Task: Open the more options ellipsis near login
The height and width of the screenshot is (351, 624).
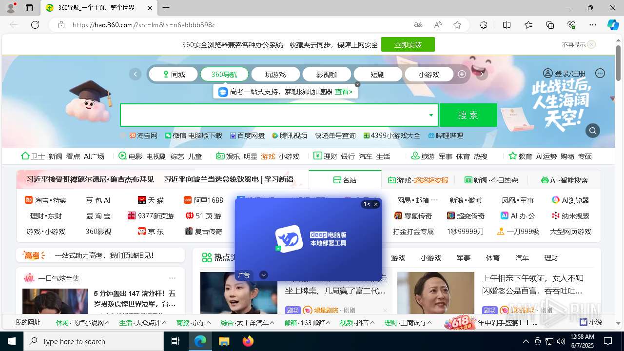Action: [600, 73]
